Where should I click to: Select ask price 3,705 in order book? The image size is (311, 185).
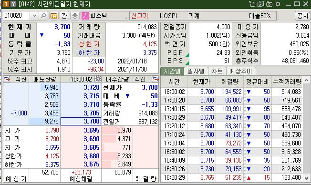coord(81,113)
